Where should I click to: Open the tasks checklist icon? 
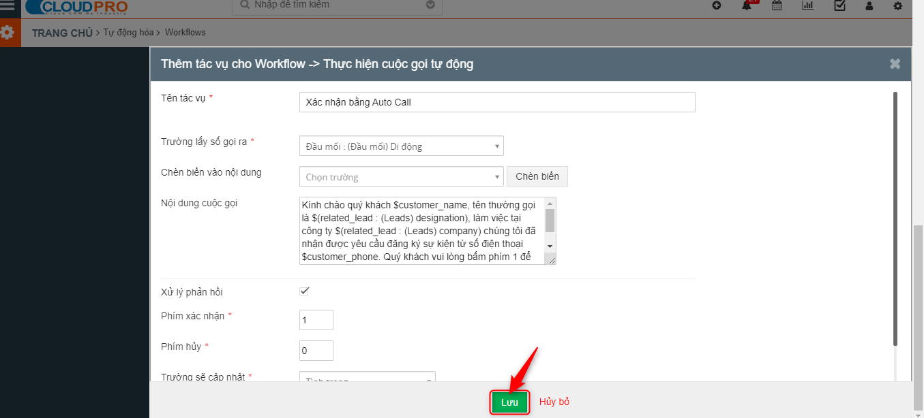tap(839, 5)
